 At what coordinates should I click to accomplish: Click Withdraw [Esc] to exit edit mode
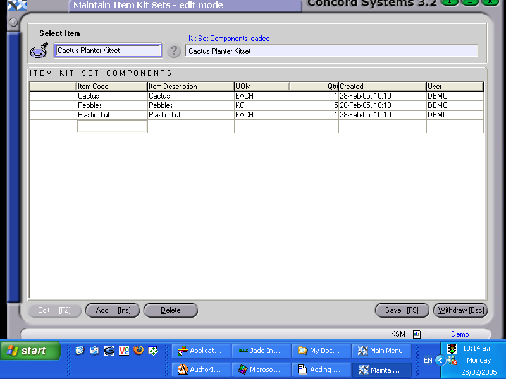click(x=460, y=310)
